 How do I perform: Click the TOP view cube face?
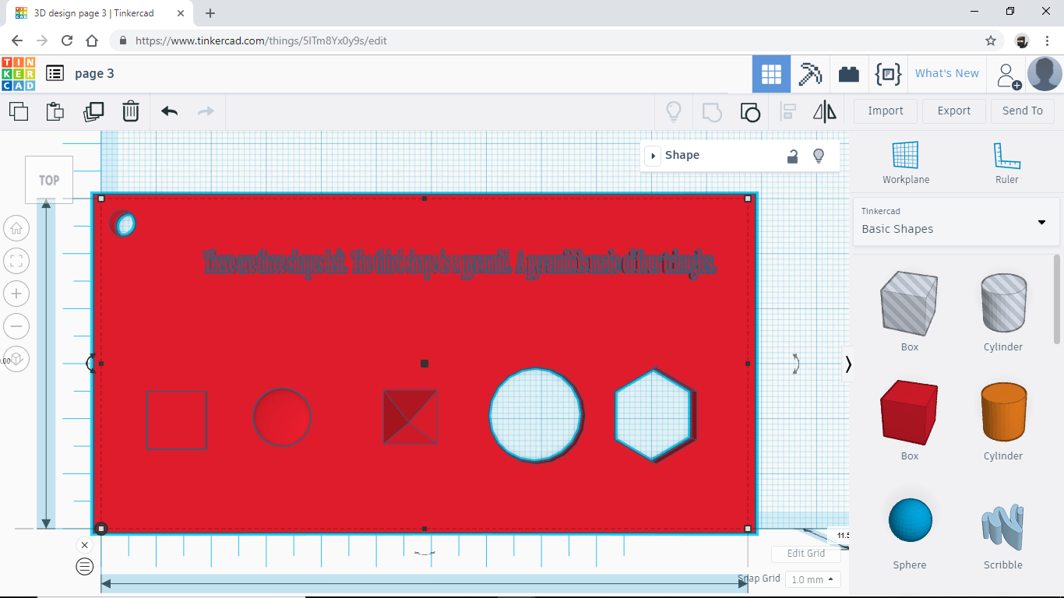coord(49,180)
